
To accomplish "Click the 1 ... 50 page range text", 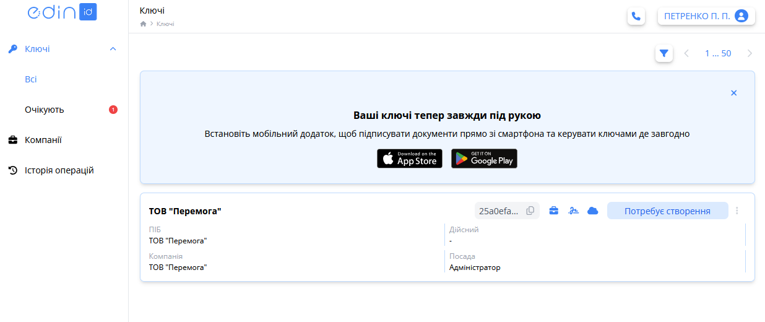I will [x=718, y=53].
